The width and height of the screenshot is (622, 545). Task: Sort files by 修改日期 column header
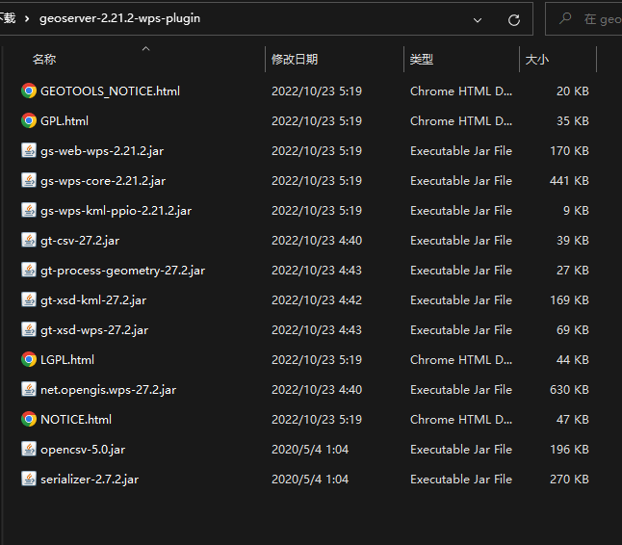pyautogui.click(x=295, y=60)
